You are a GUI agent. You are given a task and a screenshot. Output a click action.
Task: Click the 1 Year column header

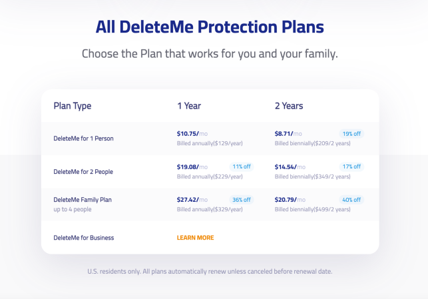pos(189,106)
